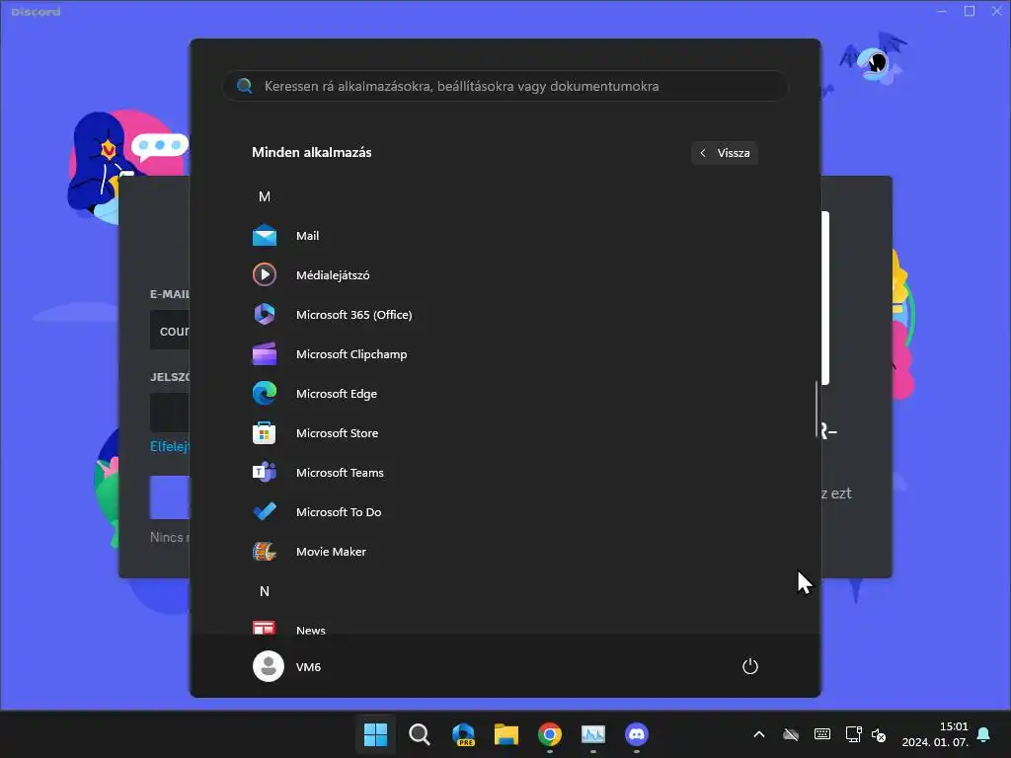The width and height of the screenshot is (1011, 758).
Task: Click the power button icon
Action: 750,666
